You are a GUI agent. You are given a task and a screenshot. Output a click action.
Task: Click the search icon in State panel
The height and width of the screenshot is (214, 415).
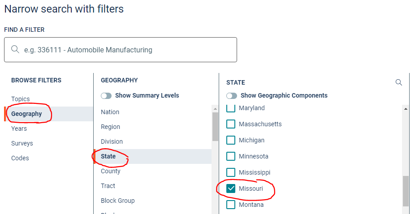[x=399, y=82]
